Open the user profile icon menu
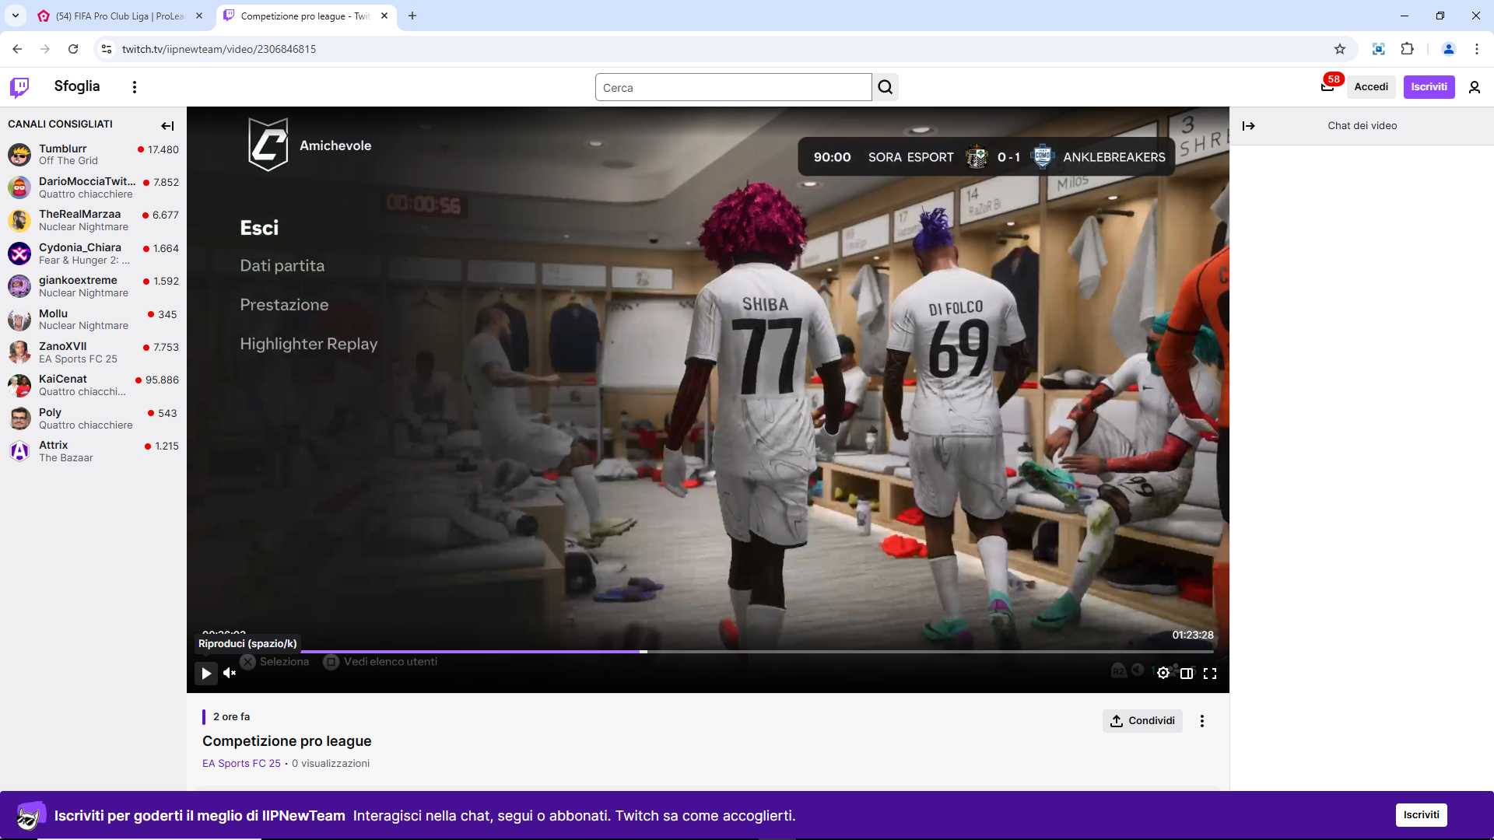This screenshot has height=840, width=1494. 1475,87
